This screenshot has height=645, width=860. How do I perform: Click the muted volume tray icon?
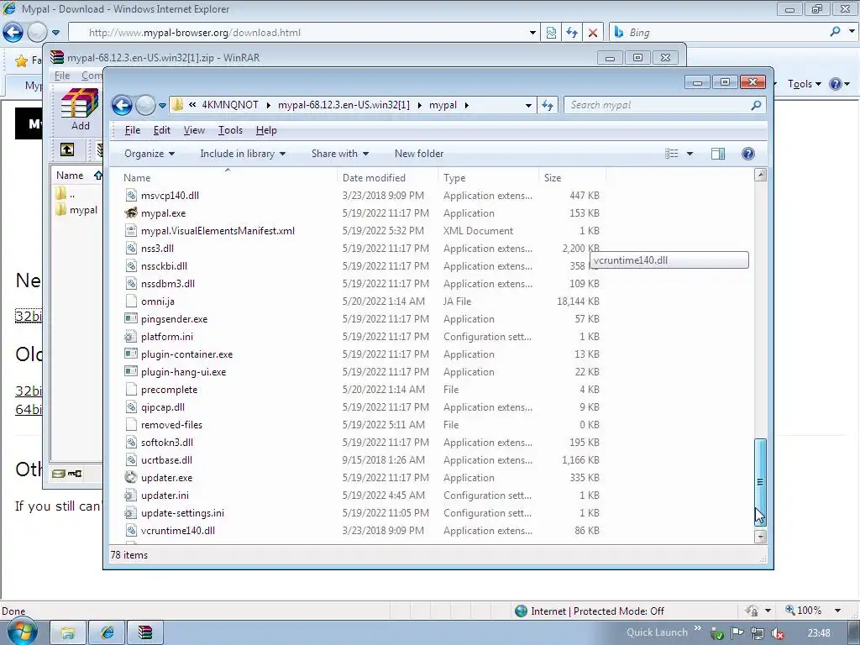click(777, 633)
